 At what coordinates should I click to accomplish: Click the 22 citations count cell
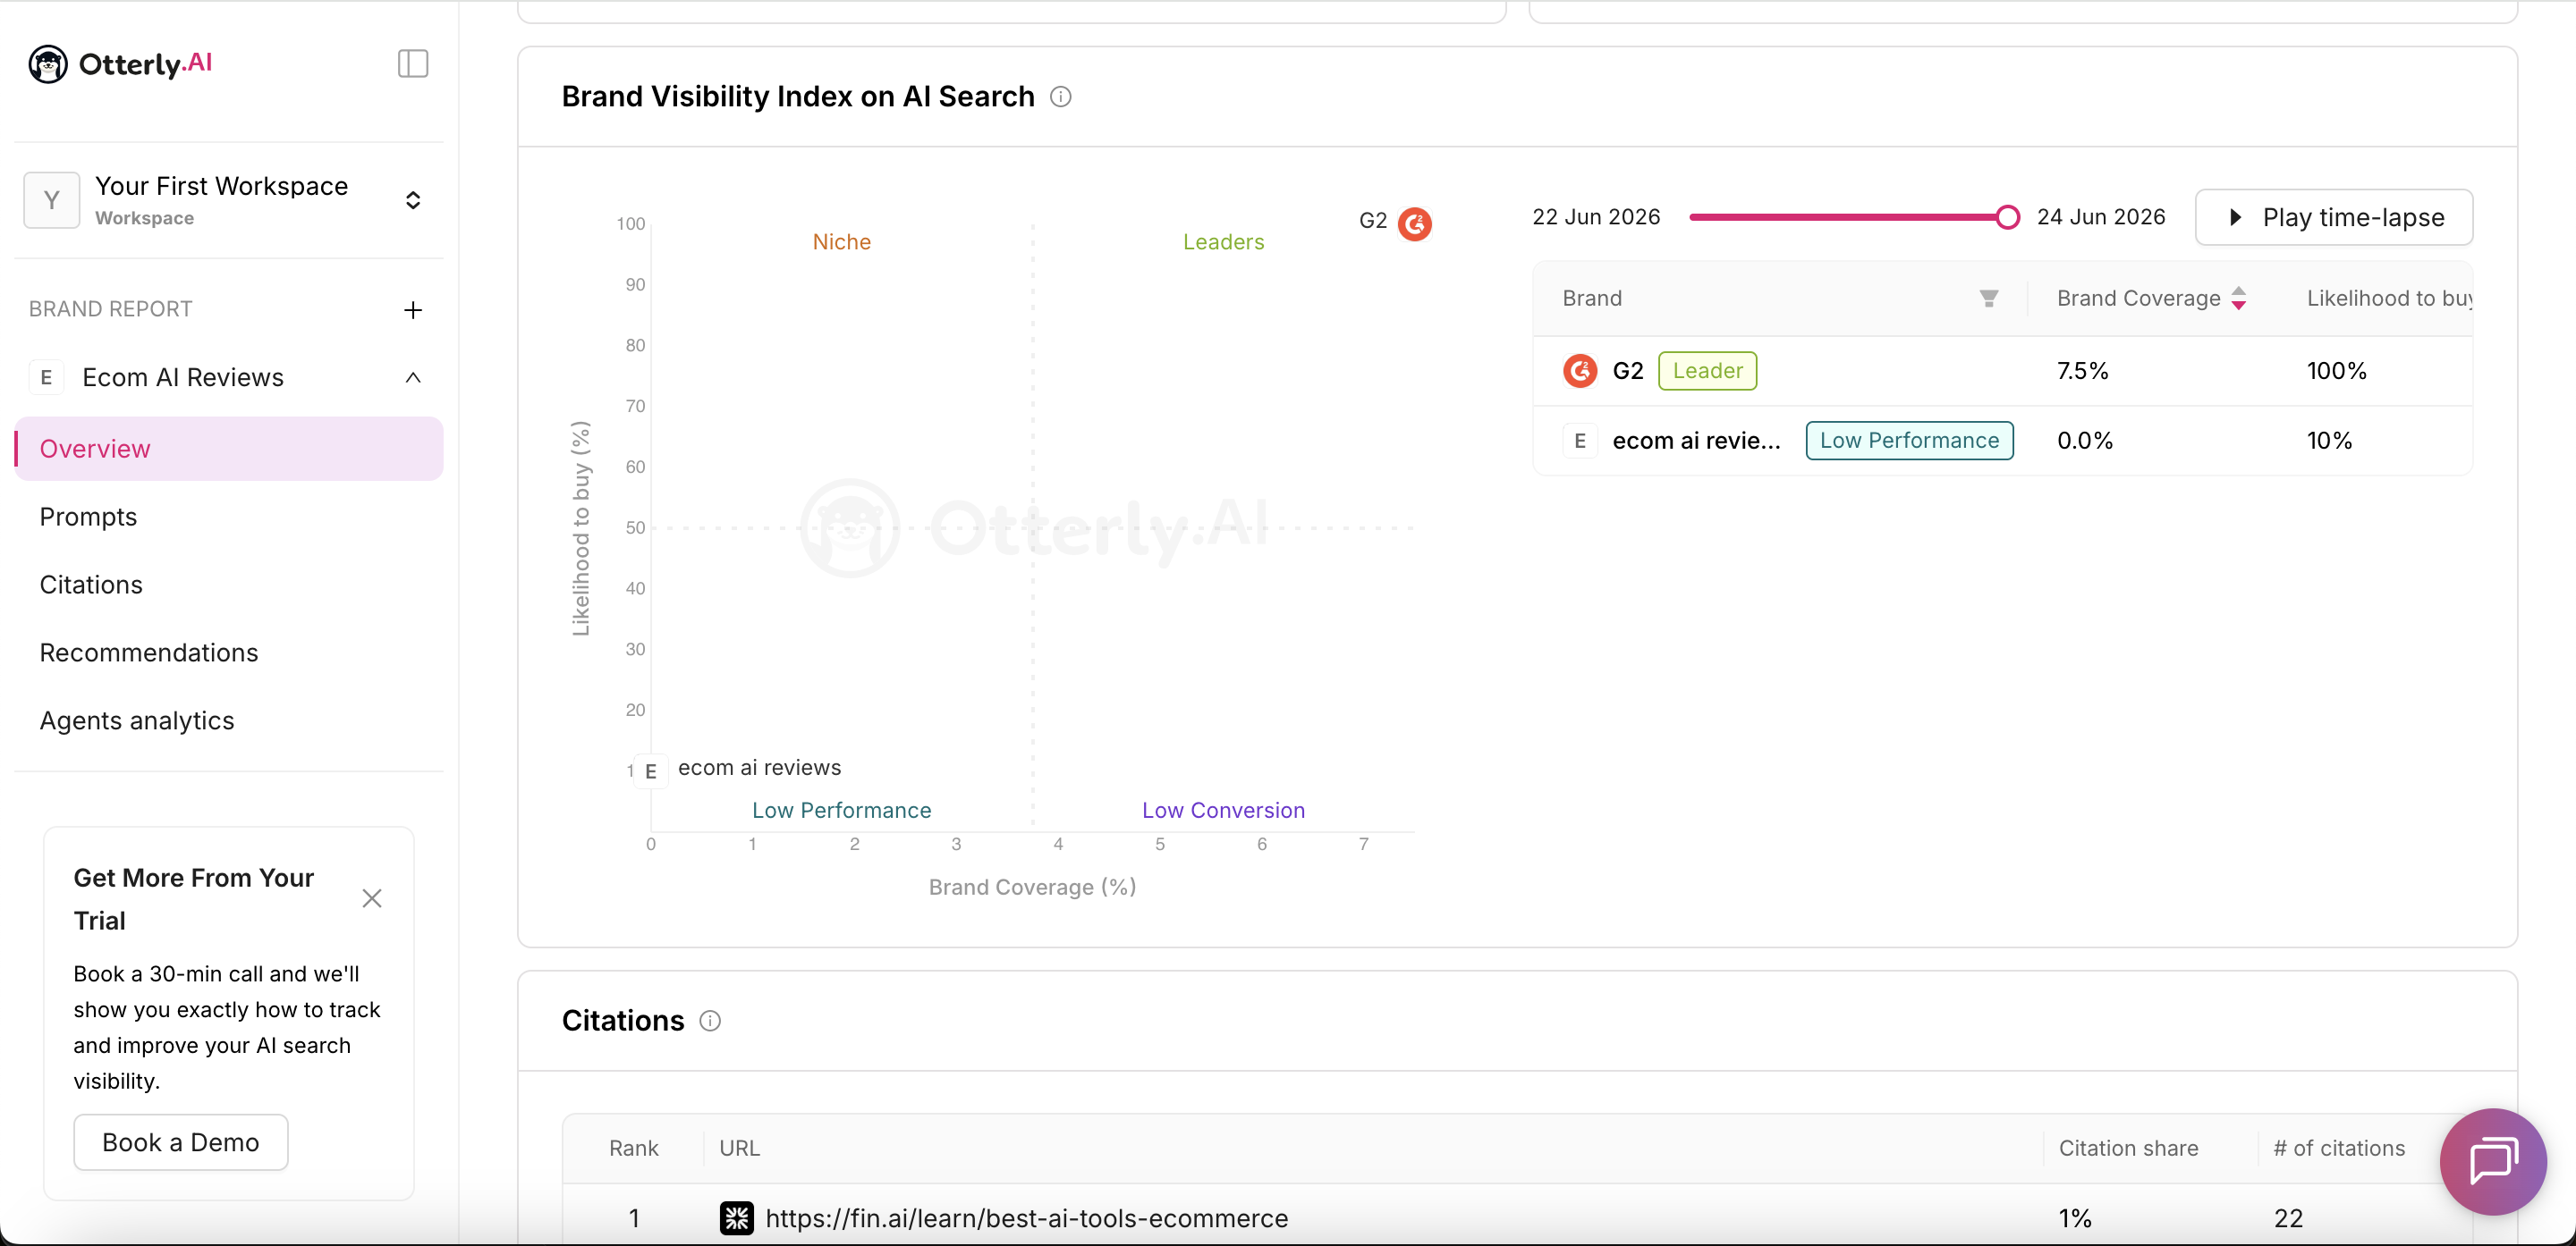click(x=2289, y=1218)
